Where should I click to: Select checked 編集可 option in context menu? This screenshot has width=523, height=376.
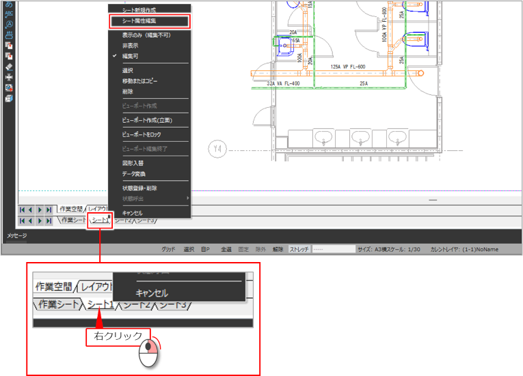pyautogui.click(x=130, y=56)
